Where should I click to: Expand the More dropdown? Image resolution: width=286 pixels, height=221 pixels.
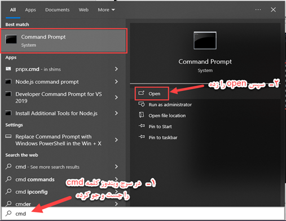(x=106, y=10)
